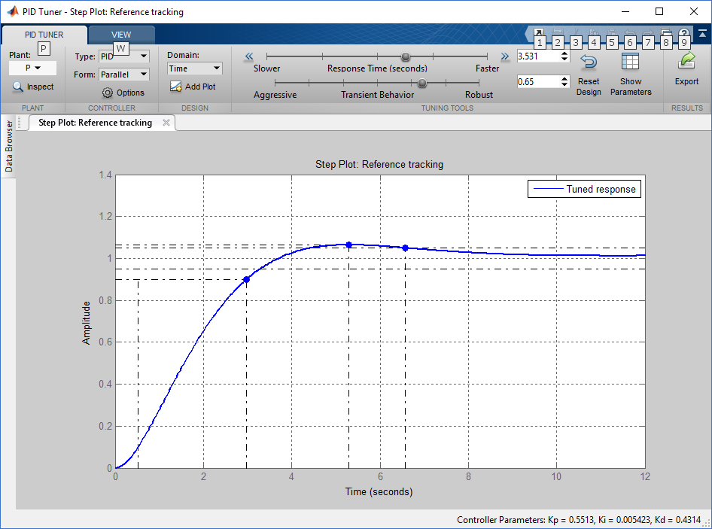Click the Reset Design label
712x529 pixels.
pyautogui.click(x=589, y=87)
